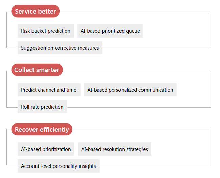Open AI-based personalized communication tag
Screen dimensions: 220x178
click(130, 90)
